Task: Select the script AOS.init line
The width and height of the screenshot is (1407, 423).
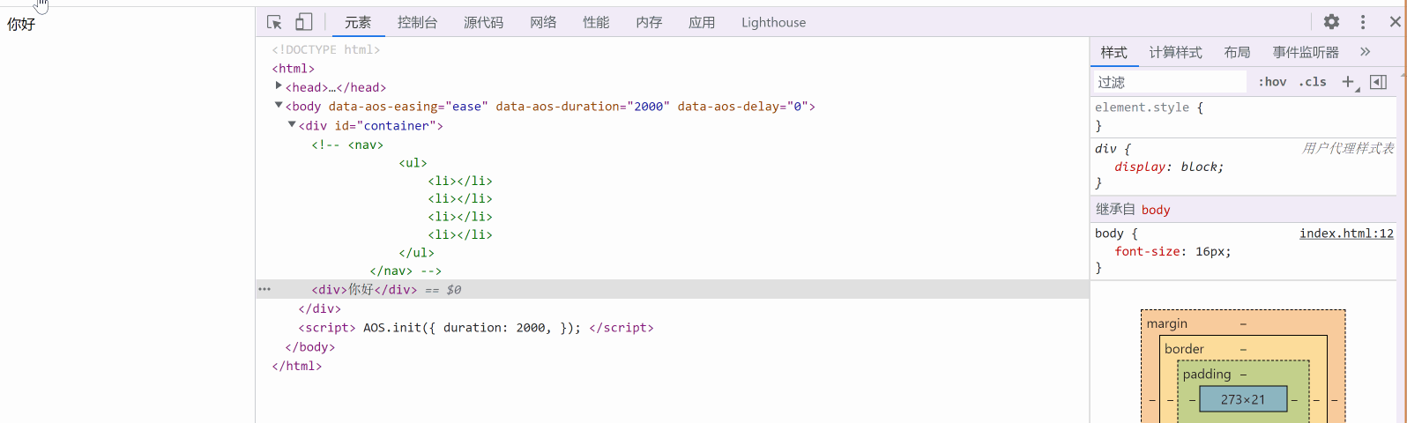Action: (x=476, y=327)
